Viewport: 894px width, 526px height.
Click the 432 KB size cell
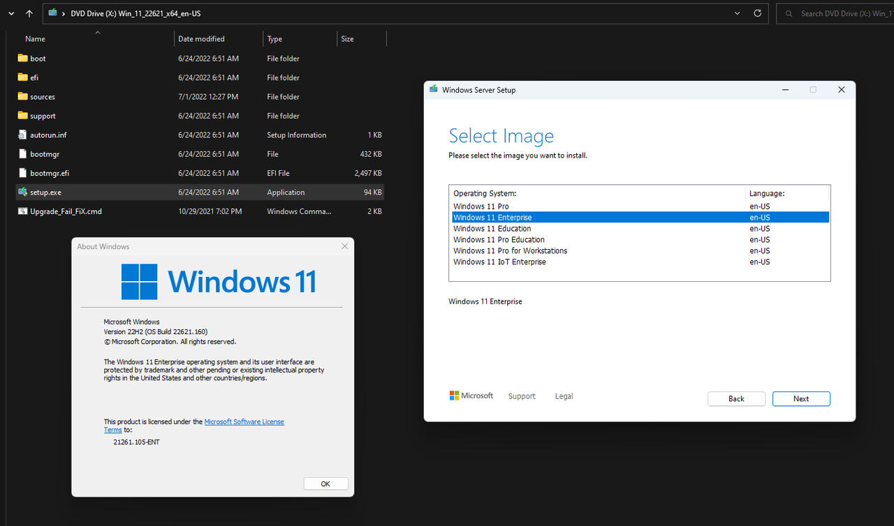[371, 154]
